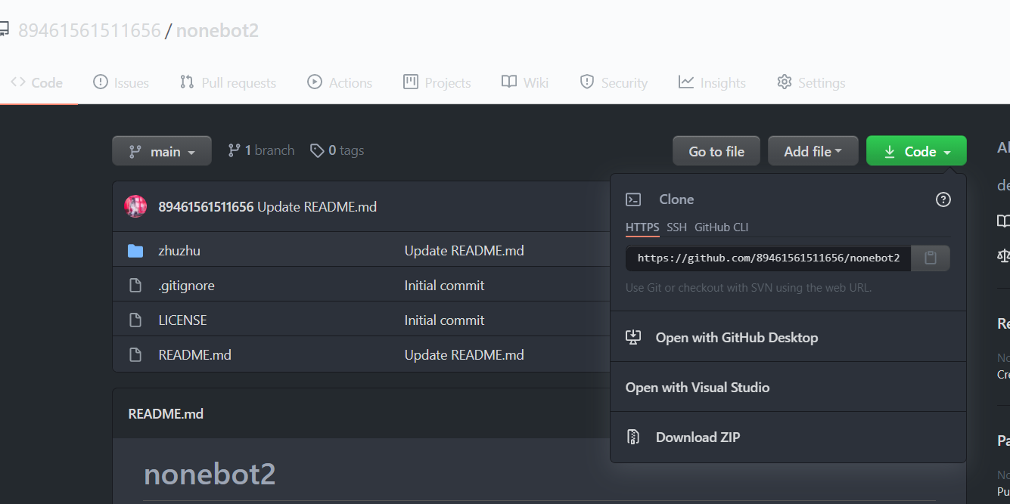Expand the main branch dropdown

pos(162,151)
